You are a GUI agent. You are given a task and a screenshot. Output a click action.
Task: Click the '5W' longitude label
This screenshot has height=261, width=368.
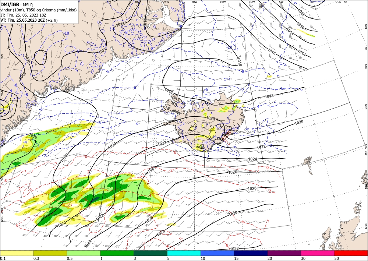pos(282,2)
